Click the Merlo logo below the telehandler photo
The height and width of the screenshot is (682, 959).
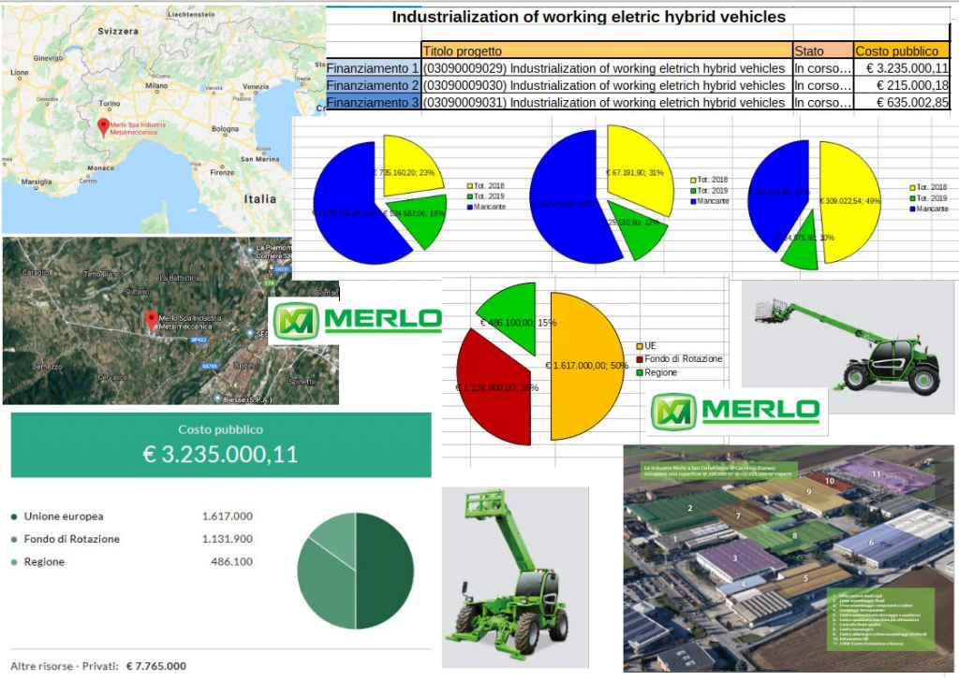(x=736, y=412)
